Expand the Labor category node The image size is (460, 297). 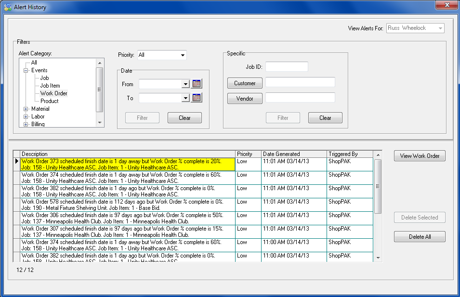pyautogui.click(x=26, y=116)
